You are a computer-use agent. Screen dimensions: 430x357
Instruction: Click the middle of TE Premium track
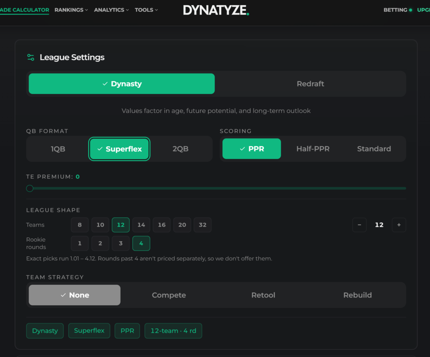point(216,188)
